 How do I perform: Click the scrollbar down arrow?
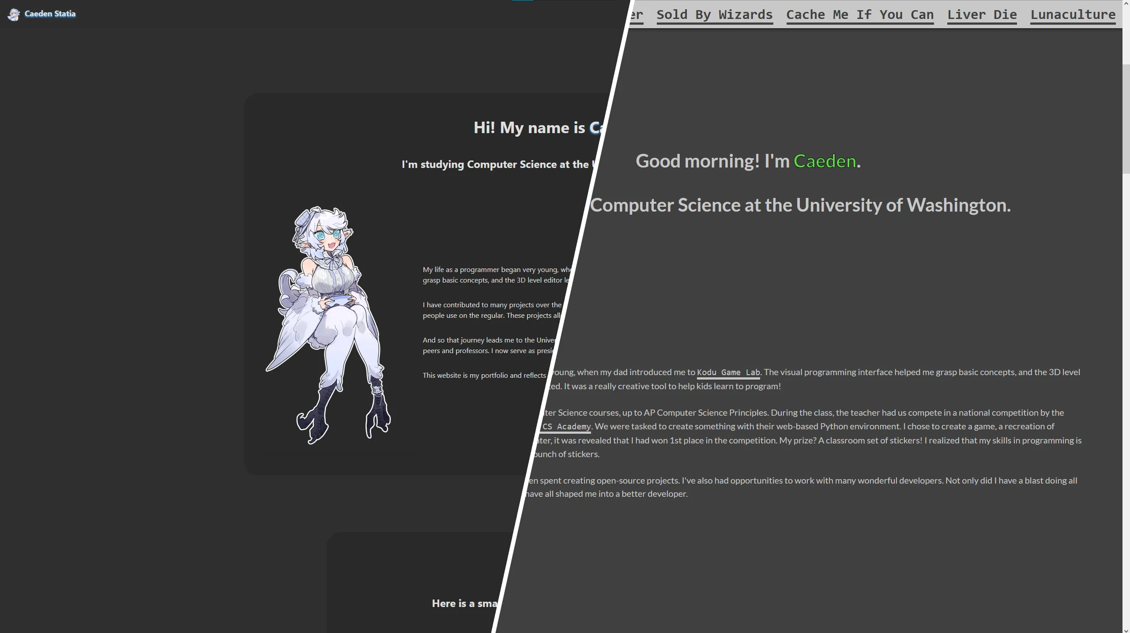[x=1126, y=629]
